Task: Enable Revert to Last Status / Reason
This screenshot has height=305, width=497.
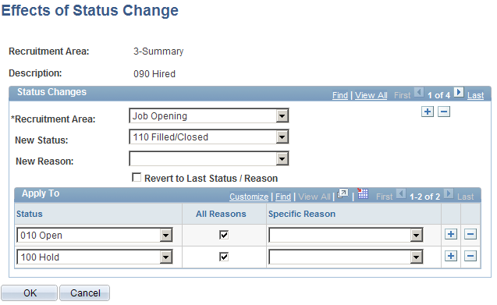Action: click(x=137, y=177)
